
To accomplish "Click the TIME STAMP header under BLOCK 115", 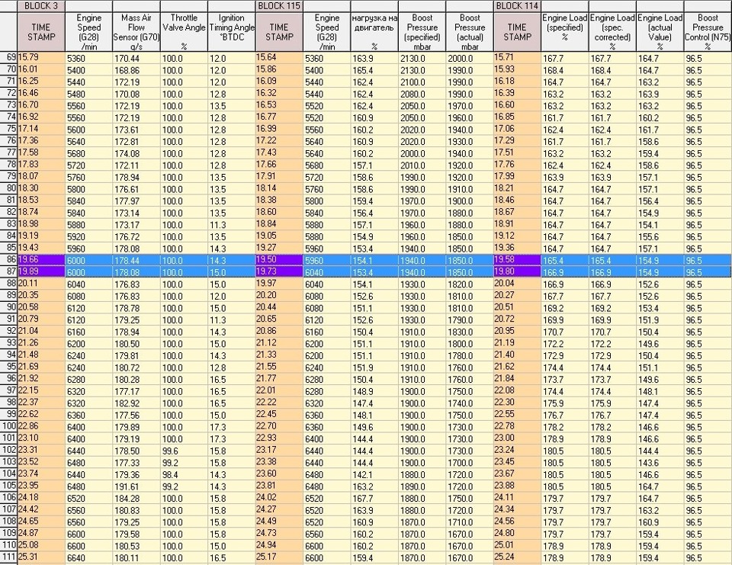I will pos(279,32).
